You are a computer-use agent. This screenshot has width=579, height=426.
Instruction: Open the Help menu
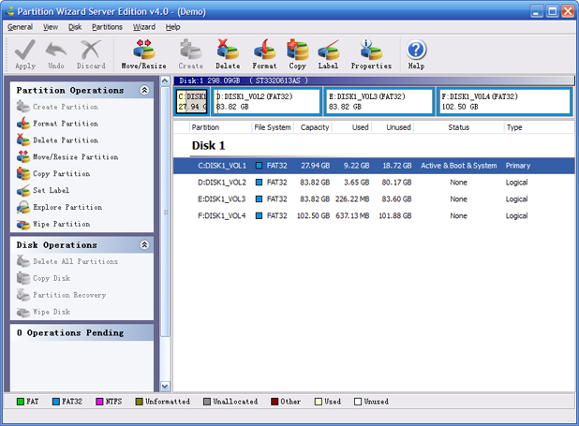[172, 27]
